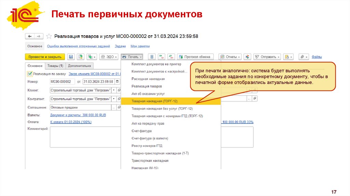Viewport: 350px width, 196px height.
Task: Click the Номер field МС00-000002
Action: 62,82
